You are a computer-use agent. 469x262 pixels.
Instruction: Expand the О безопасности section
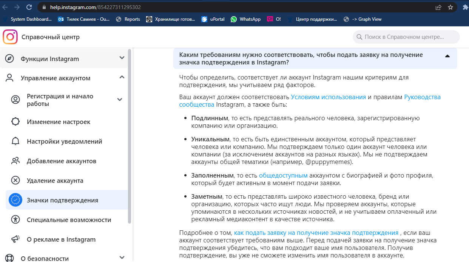(122, 257)
